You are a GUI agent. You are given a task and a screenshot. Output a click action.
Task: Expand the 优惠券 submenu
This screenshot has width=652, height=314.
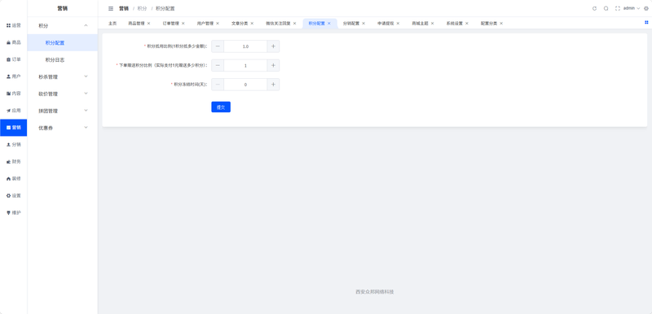pyautogui.click(x=63, y=128)
